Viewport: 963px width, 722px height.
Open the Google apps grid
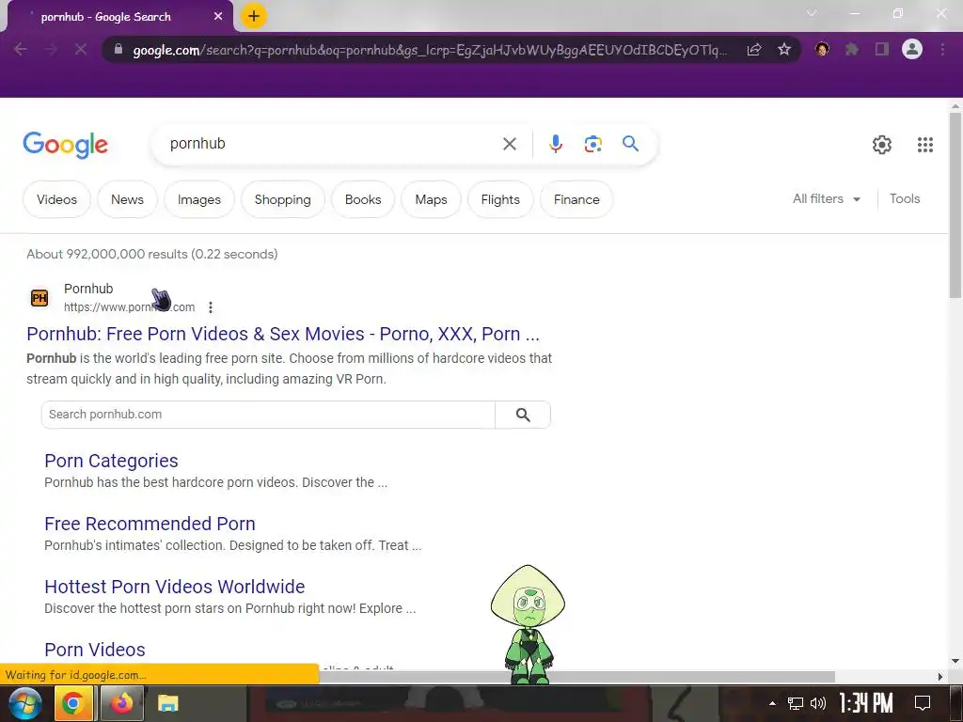point(925,144)
